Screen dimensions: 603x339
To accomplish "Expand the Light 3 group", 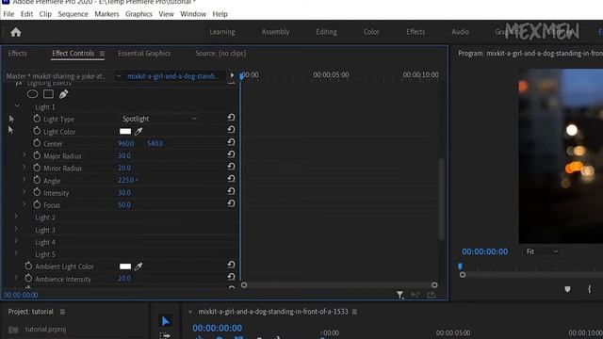I will pos(16,229).
